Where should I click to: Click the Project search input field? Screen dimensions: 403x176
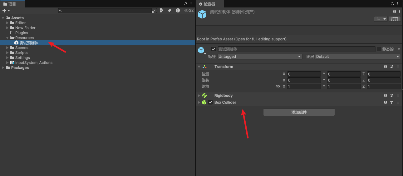point(105,11)
